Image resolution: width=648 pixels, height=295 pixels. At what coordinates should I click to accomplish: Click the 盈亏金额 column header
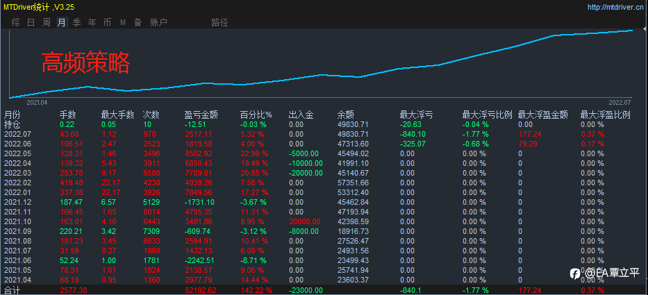(201, 115)
